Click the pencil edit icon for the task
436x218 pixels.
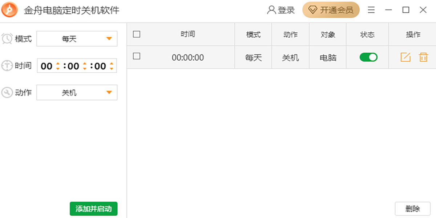point(405,57)
